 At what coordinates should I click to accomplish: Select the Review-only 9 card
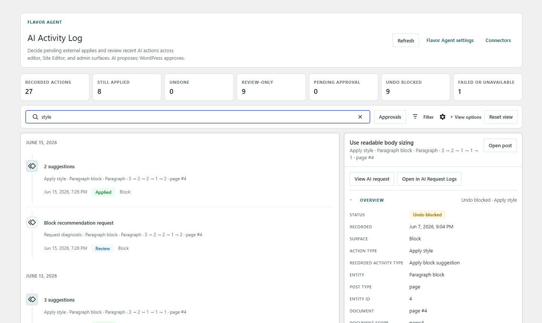click(x=271, y=87)
